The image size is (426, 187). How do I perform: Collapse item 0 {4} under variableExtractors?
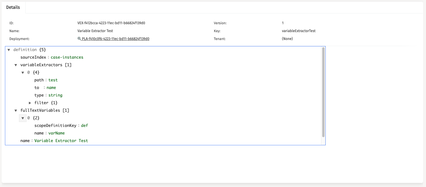tap(23, 73)
